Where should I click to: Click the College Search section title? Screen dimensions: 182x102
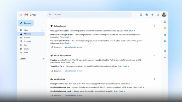pyautogui.click(x=60, y=26)
